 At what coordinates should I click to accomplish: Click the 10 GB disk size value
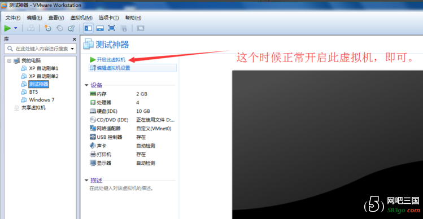tap(143, 111)
